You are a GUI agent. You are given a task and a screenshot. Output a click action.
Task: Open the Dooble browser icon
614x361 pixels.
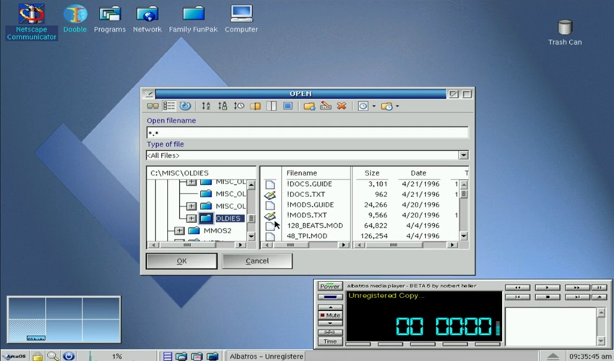(75, 19)
